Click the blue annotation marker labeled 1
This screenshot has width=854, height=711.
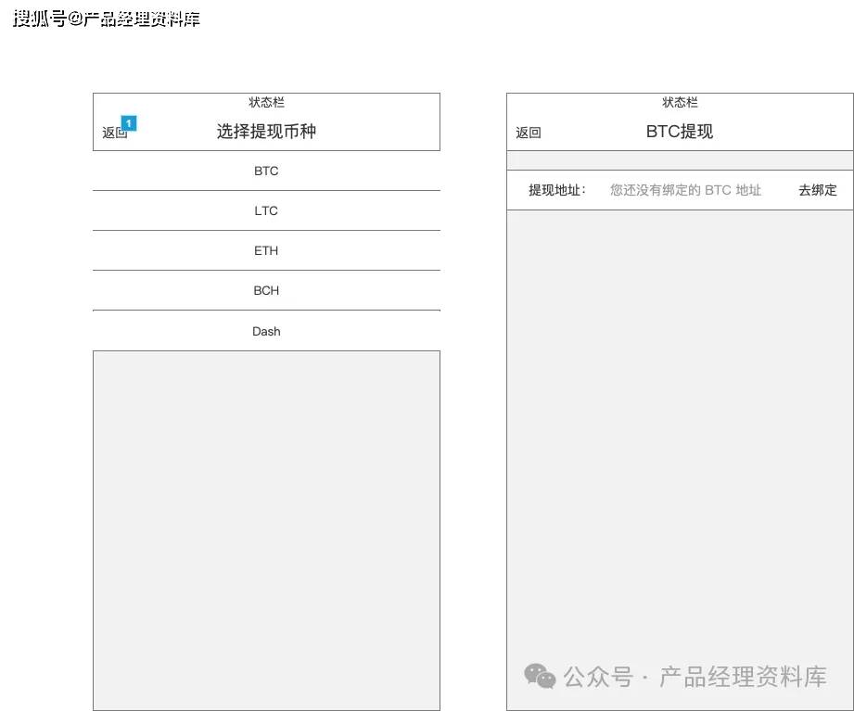pyautogui.click(x=129, y=122)
